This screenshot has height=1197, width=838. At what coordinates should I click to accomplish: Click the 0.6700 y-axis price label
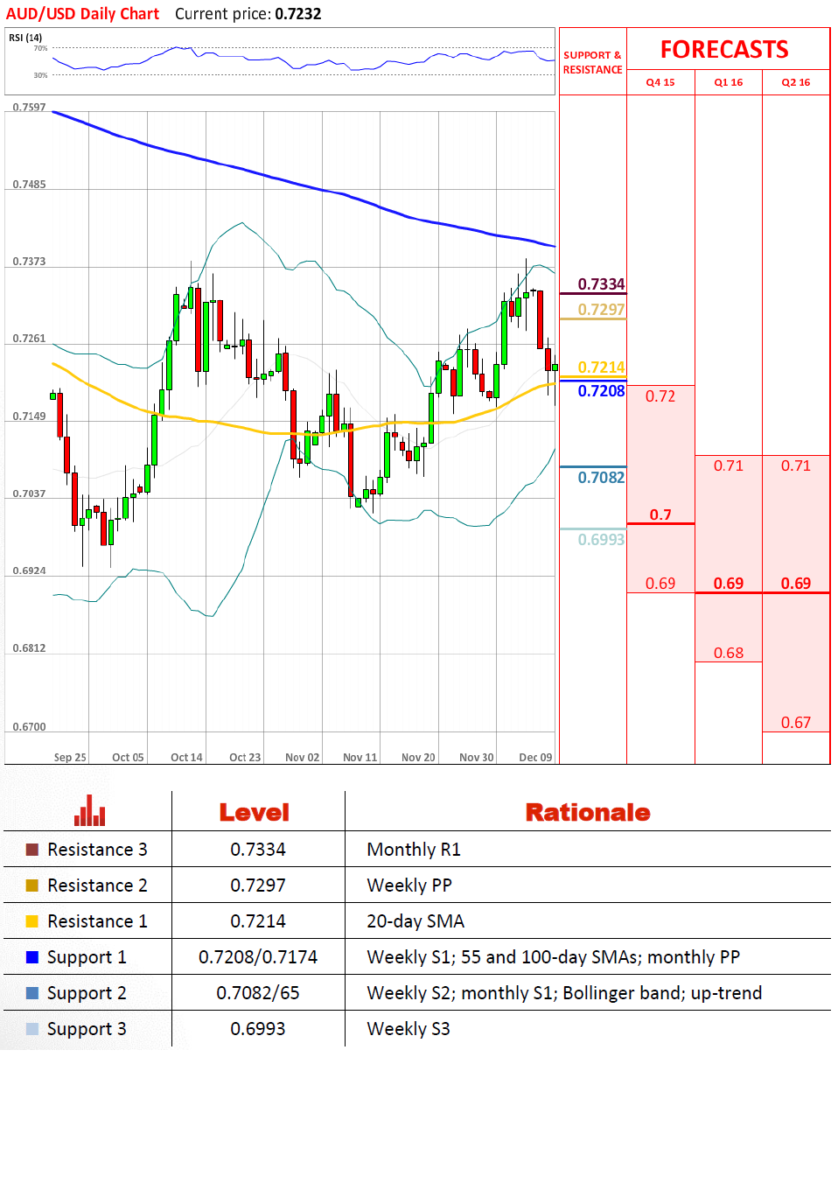(x=29, y=727)
